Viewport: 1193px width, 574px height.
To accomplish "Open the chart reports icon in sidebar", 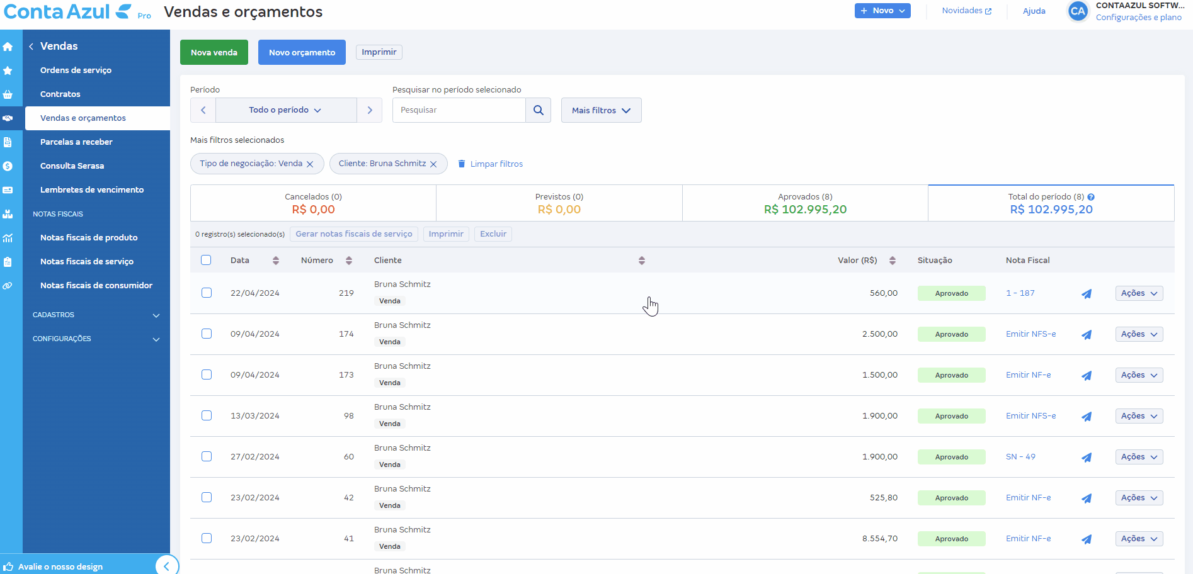I will click(8, 238).
